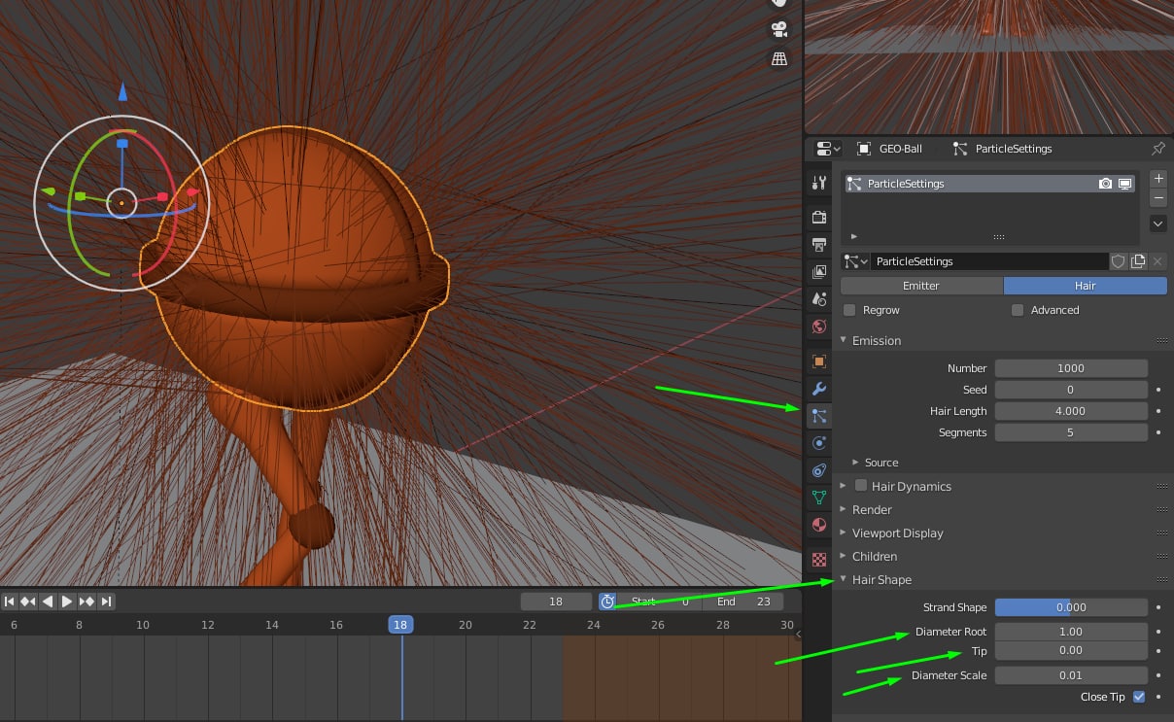
Task: Jump to next keyframe
Action: [x=86, y=602]
